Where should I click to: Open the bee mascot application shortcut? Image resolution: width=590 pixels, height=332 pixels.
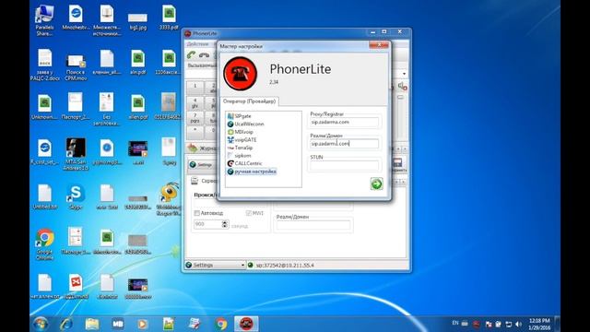tap(169, 199)
